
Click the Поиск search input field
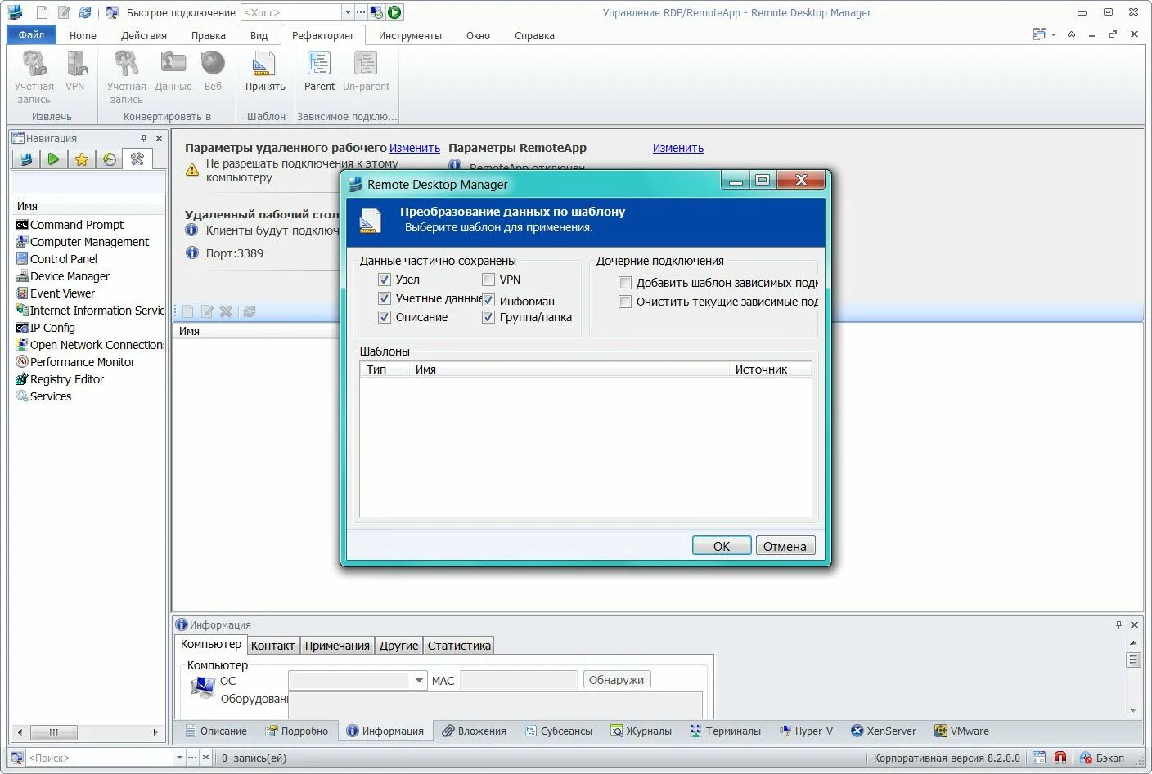tap(100, 758)
